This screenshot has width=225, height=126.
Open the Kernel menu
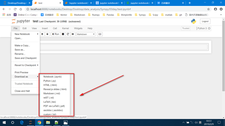tap(65, 28)
